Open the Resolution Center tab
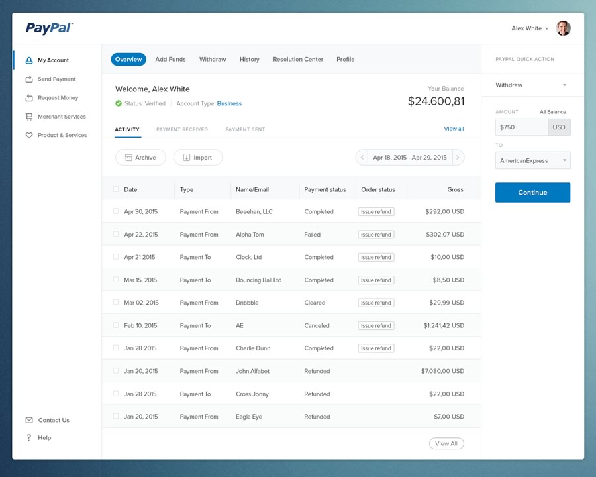The image size is (596, 477). coord(298,60)
